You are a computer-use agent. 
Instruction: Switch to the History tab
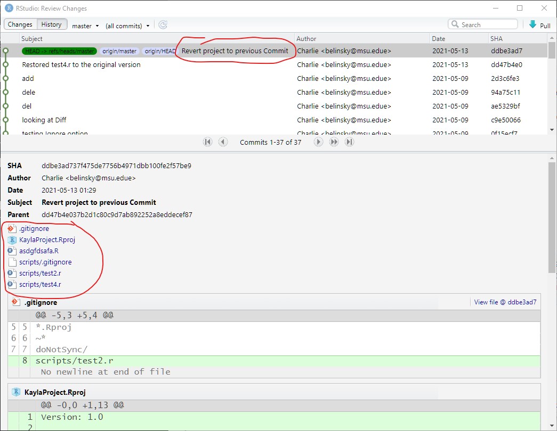52,24
